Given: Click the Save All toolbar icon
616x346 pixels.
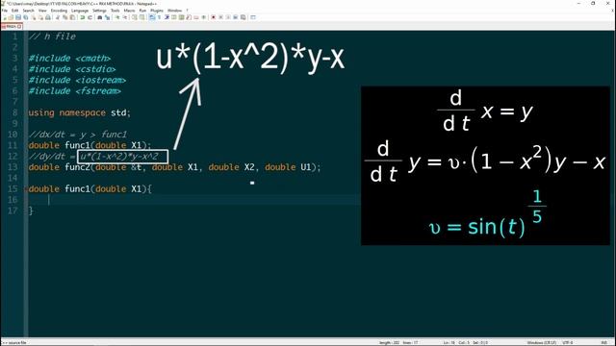Looking at the screenshot, I should [x=26, y=17].
